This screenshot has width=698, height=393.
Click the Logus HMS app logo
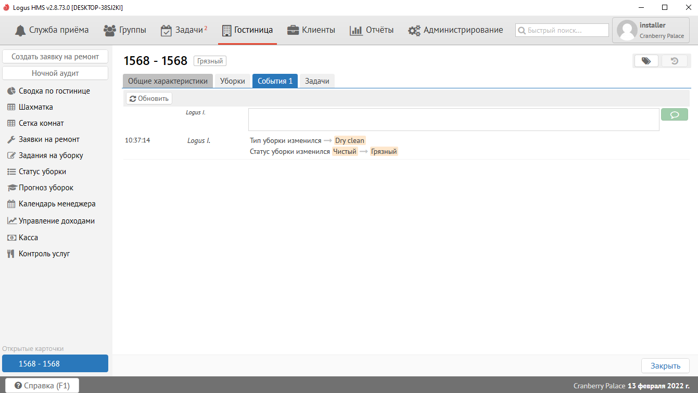[x=6, y=8]
